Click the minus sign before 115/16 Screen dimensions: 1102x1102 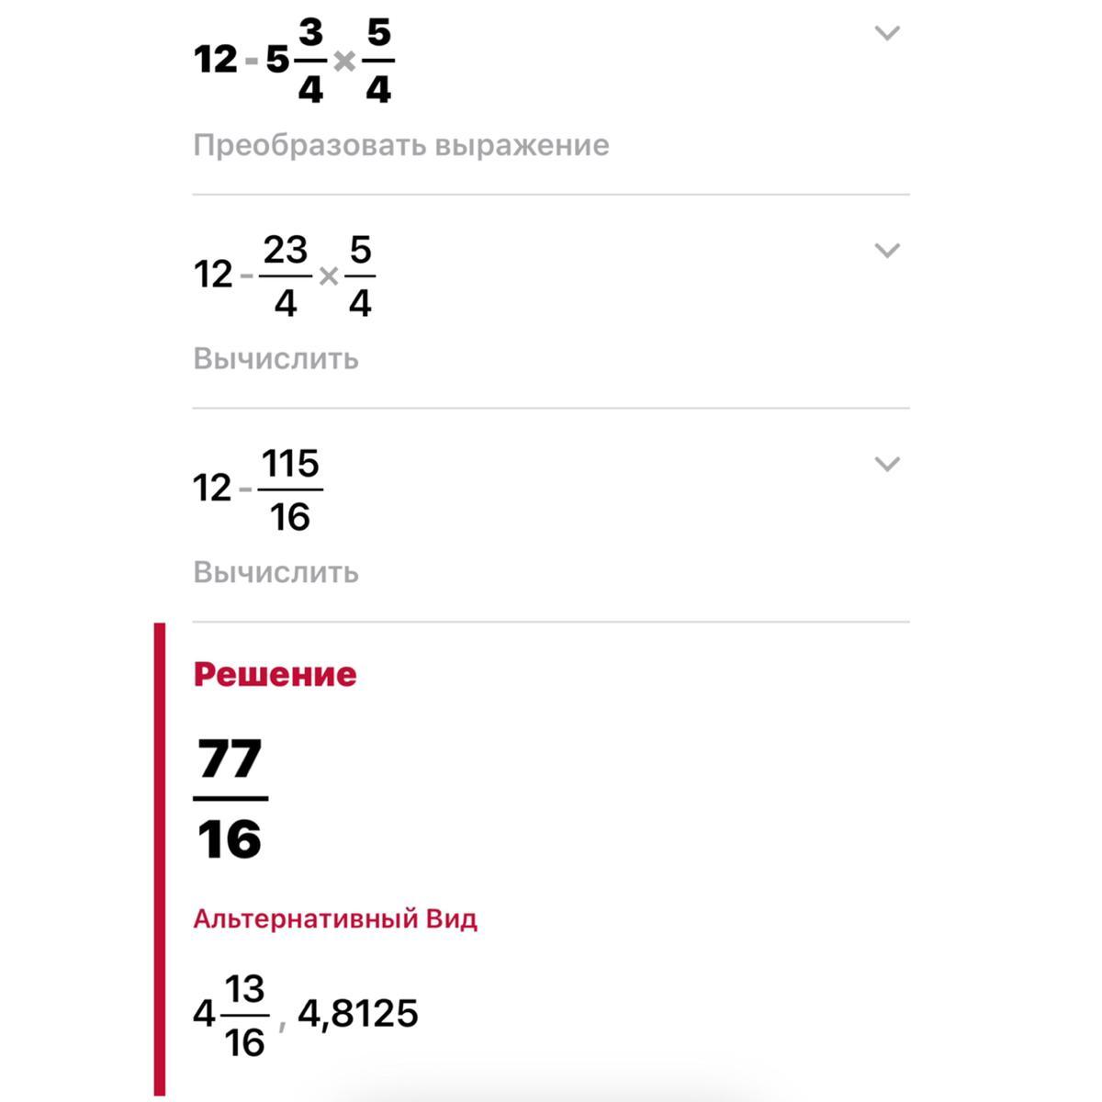coord(245,489)
